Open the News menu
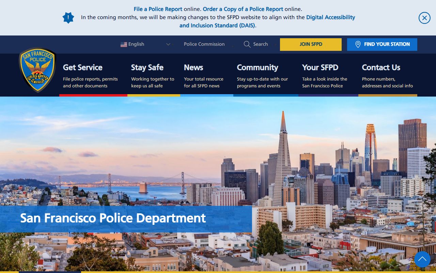The width and height of the screenshot is (436, 273). click(x=193, y=68)
